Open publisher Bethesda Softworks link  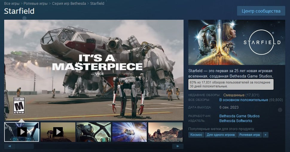click(236, 121)
